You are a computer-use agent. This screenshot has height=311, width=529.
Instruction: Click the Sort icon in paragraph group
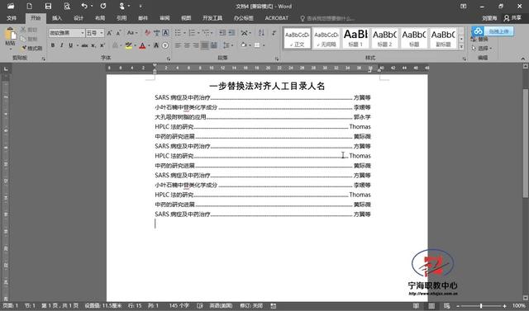(x=261, y=33)
